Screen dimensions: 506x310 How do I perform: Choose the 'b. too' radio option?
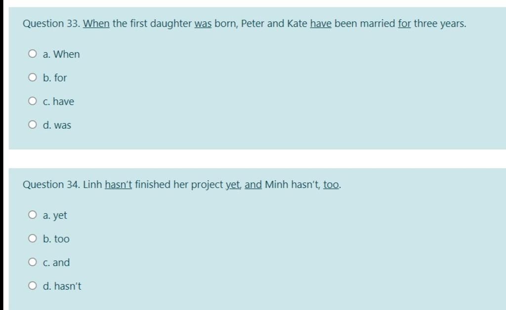tap(32, 238)
